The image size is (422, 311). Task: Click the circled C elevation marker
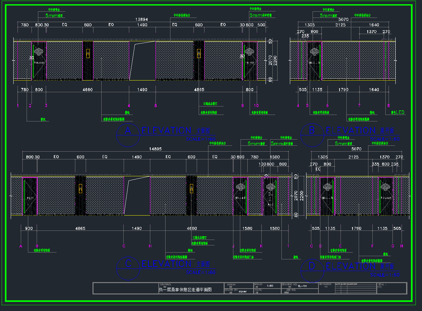coord(128,264)
